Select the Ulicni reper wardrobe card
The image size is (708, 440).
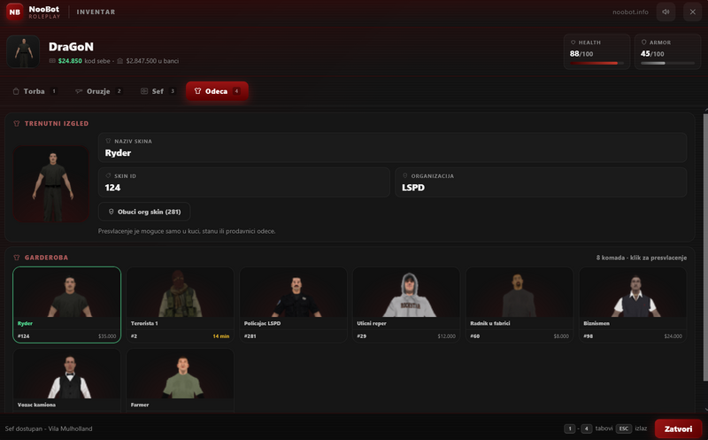point(406,305)
